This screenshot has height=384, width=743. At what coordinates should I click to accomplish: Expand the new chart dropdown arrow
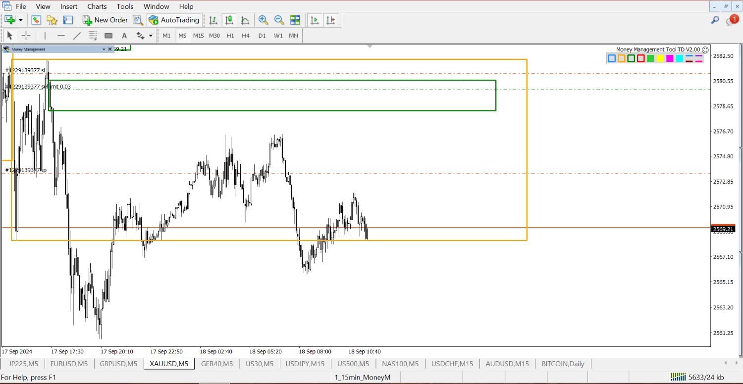pos(20,20)
